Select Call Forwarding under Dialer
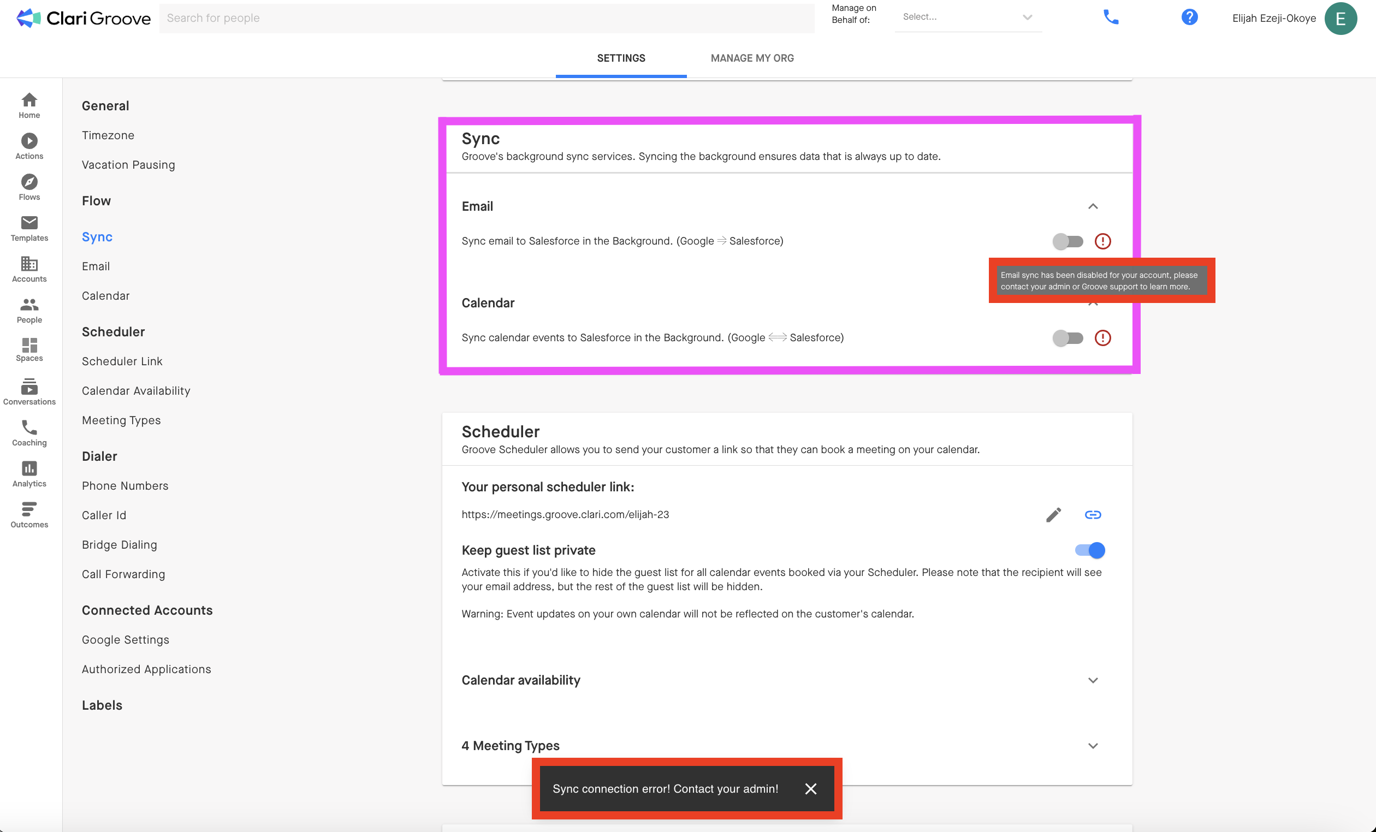This screenshot has height=832, width=1376. pos(123,574)
